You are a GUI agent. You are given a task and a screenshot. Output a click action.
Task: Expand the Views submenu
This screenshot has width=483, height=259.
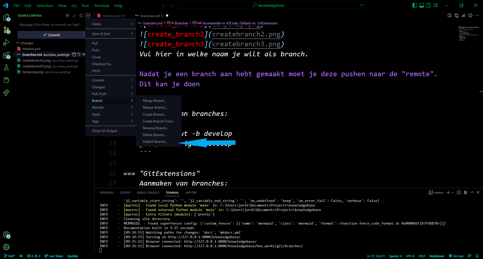111,24
